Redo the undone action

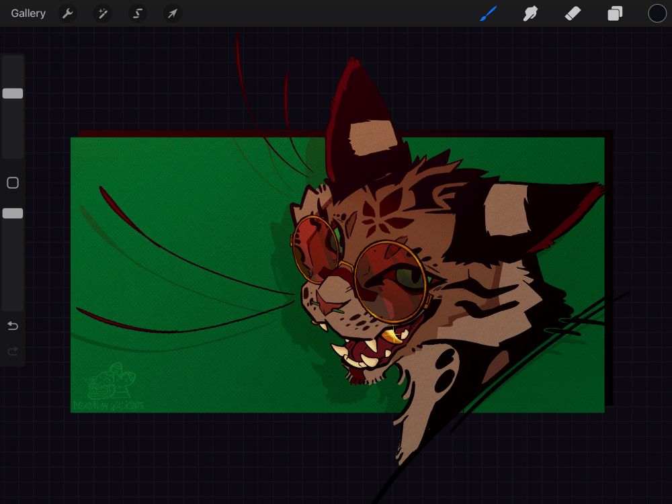(x=13, y=352)
